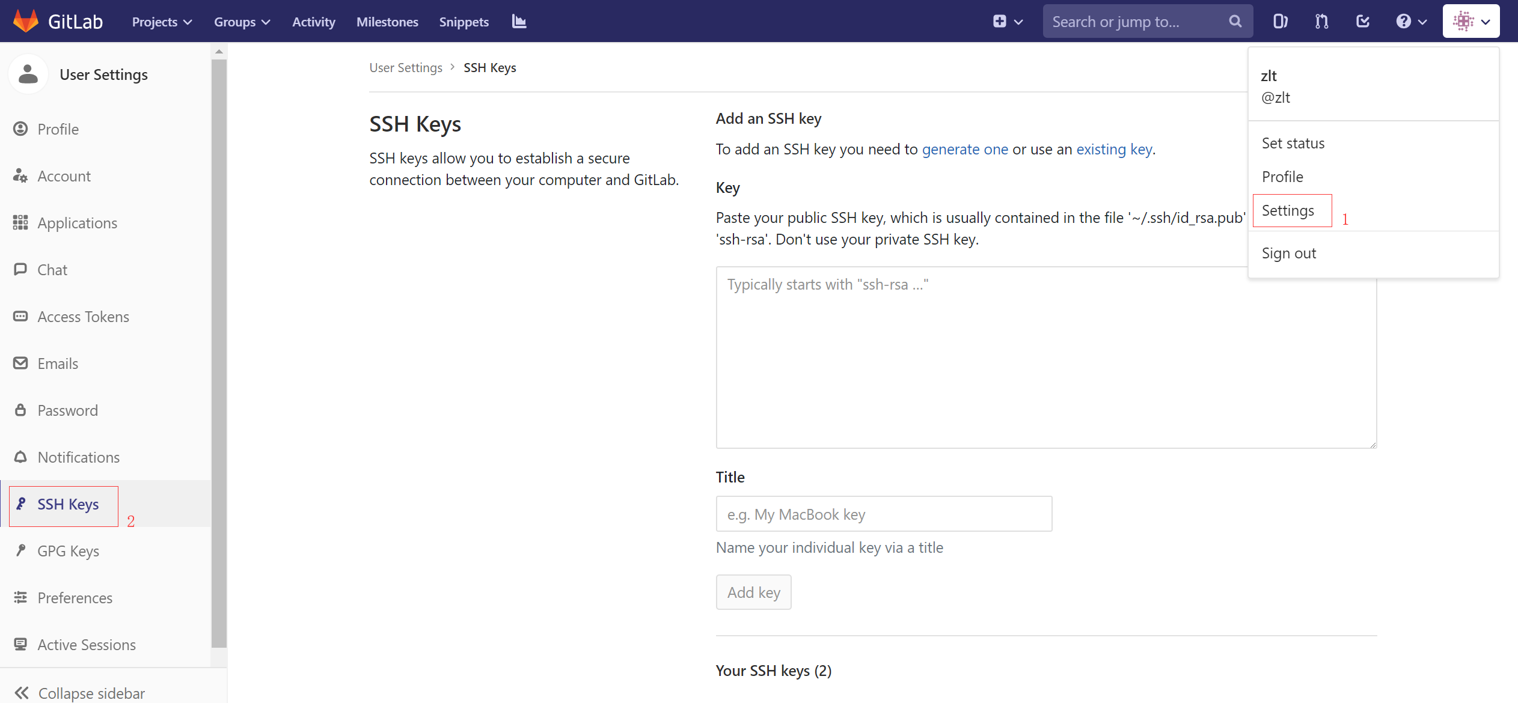Screen dimensions: 1518x703
Task: Open the new item plus dropdown
Action: 1008,22
